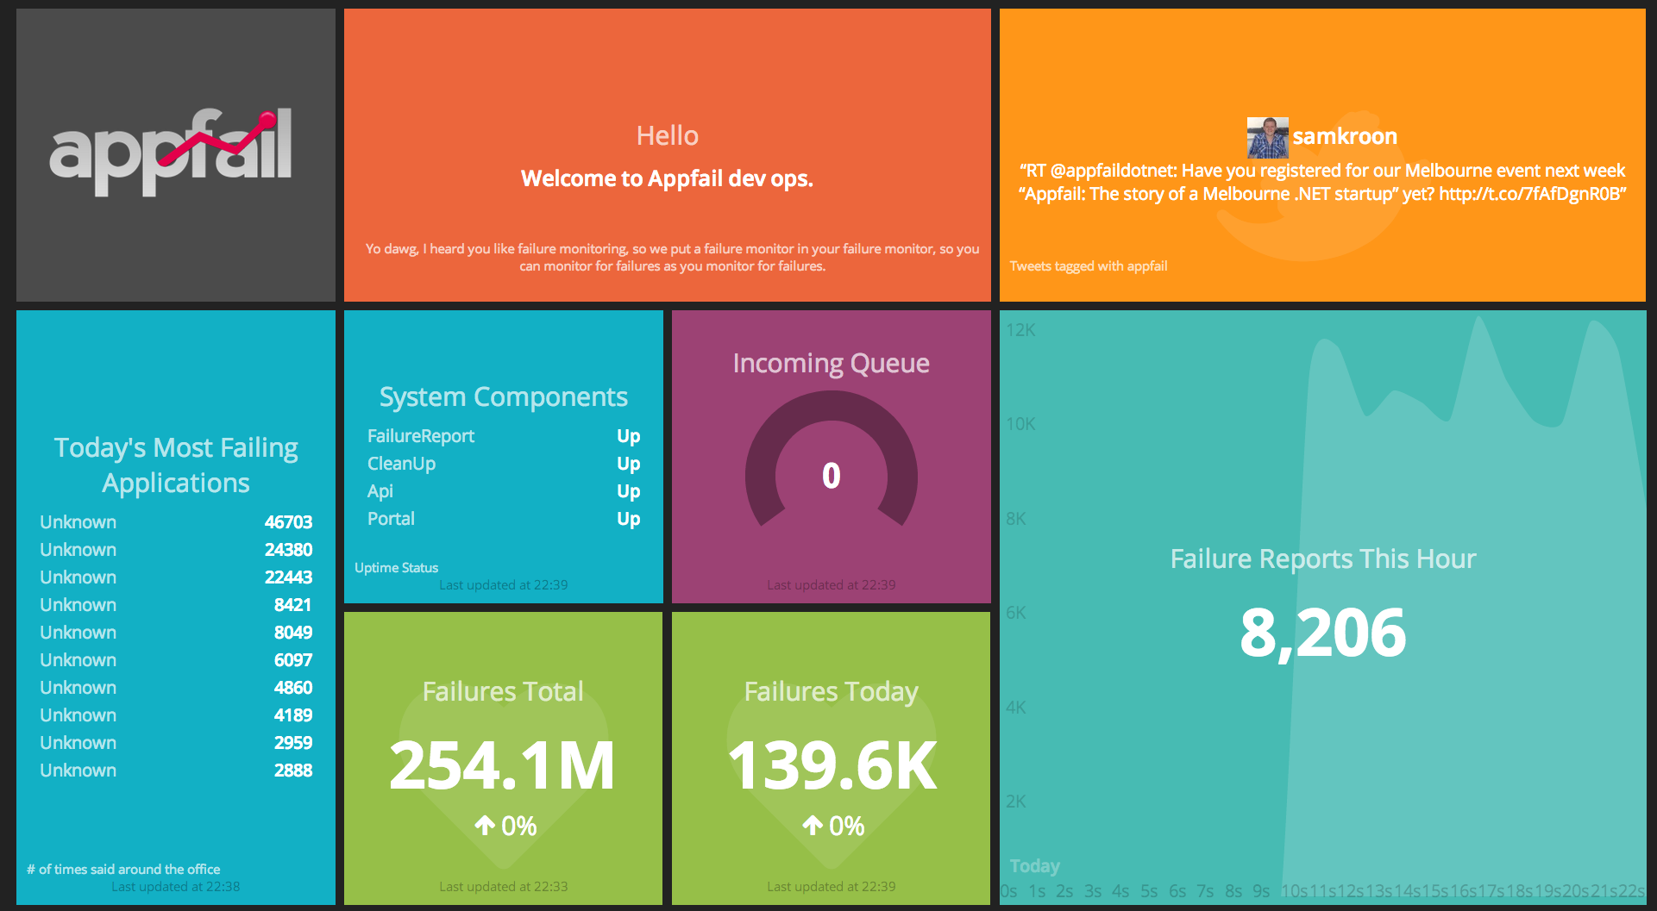Screen dimensions: 1657x911
Task: Select the row with 24380 failures
Action: coord(176,550)
